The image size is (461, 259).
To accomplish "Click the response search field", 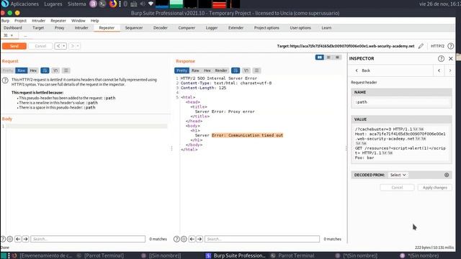I will (x=262, y=239).
